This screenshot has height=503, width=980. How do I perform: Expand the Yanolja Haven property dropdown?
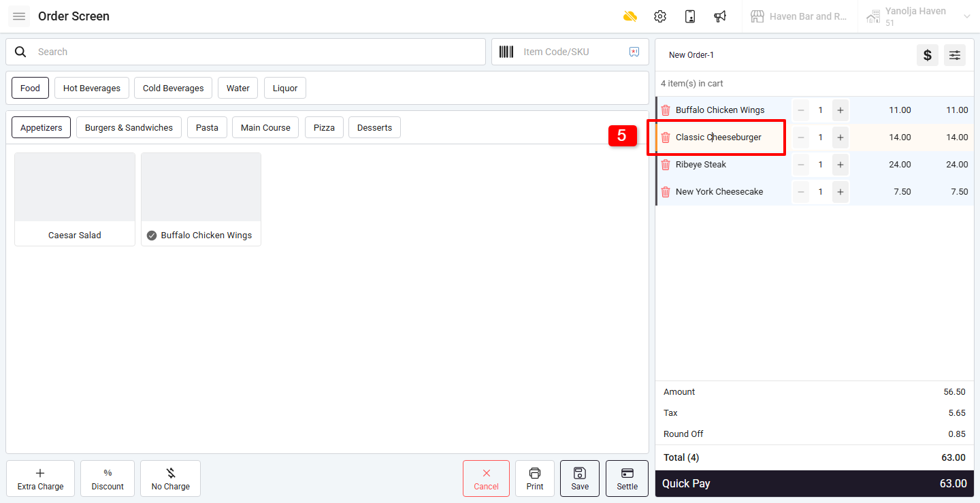pyautogui.click(x=967, y=16)
